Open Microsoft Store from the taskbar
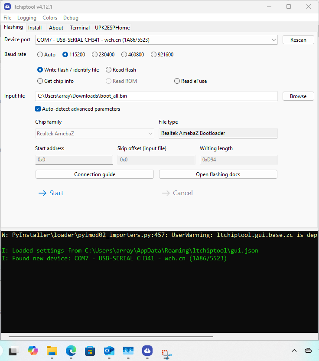319x361 pixels. tap(90, 351)
